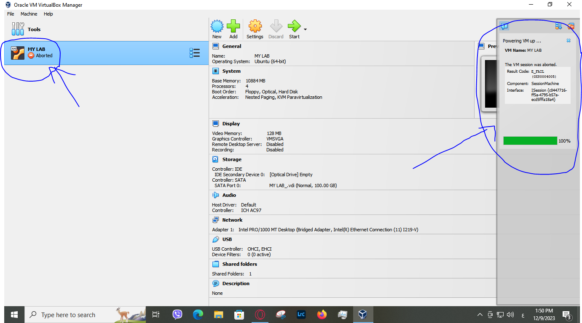The width and height of the screenshot is (582, 323).
Task: Click the network tray icon
Action: pos(500,315)
